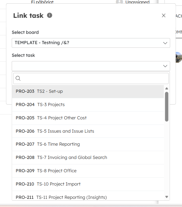The width and height of the screenshot is (182, 207).
Task: Expand the Select board chevron arrow
Action: 165,43
